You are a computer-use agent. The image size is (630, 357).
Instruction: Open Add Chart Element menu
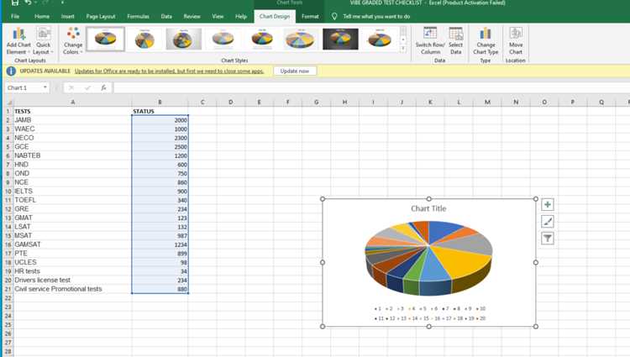coord(18,41)
